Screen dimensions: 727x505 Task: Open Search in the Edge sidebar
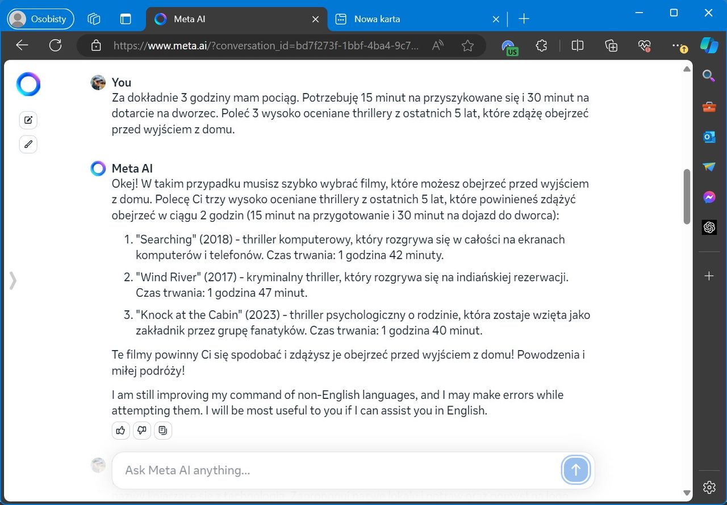709,75
